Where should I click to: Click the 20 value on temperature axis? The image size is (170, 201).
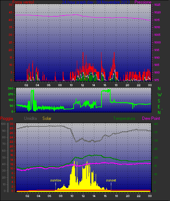coord(156,158)
